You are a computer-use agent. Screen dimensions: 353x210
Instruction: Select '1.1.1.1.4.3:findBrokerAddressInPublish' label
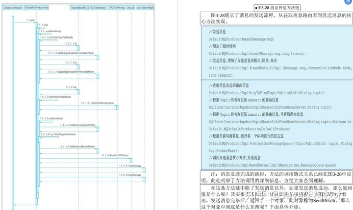77,147
